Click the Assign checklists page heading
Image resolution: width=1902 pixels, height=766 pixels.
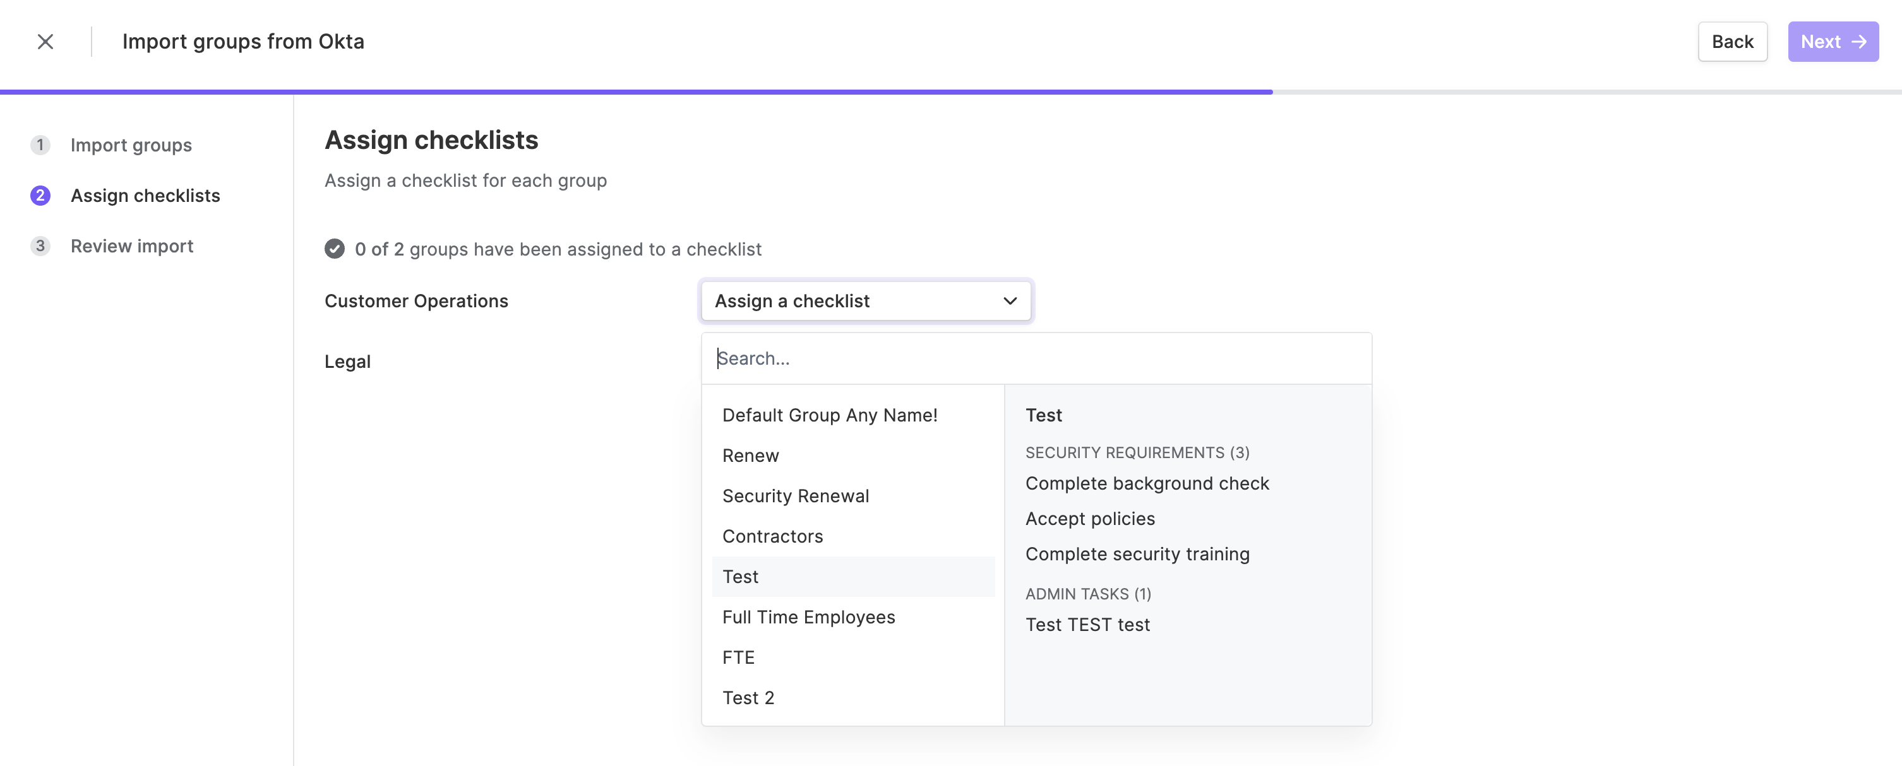(431, 139)
